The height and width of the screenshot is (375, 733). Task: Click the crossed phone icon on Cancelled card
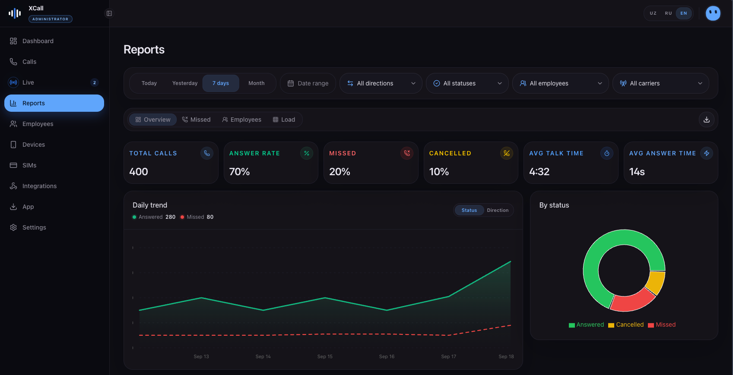(507, 153)
